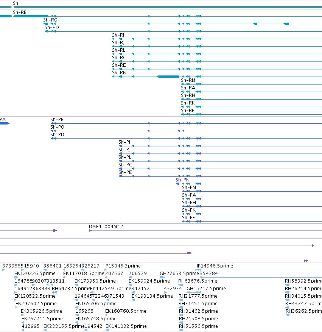
Task: Click the Sh-PJ protein label
Action: [x=124, y=150]
